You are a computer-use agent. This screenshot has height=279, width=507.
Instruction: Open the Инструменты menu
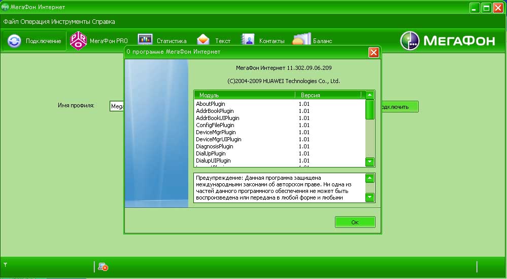(71, 22)
